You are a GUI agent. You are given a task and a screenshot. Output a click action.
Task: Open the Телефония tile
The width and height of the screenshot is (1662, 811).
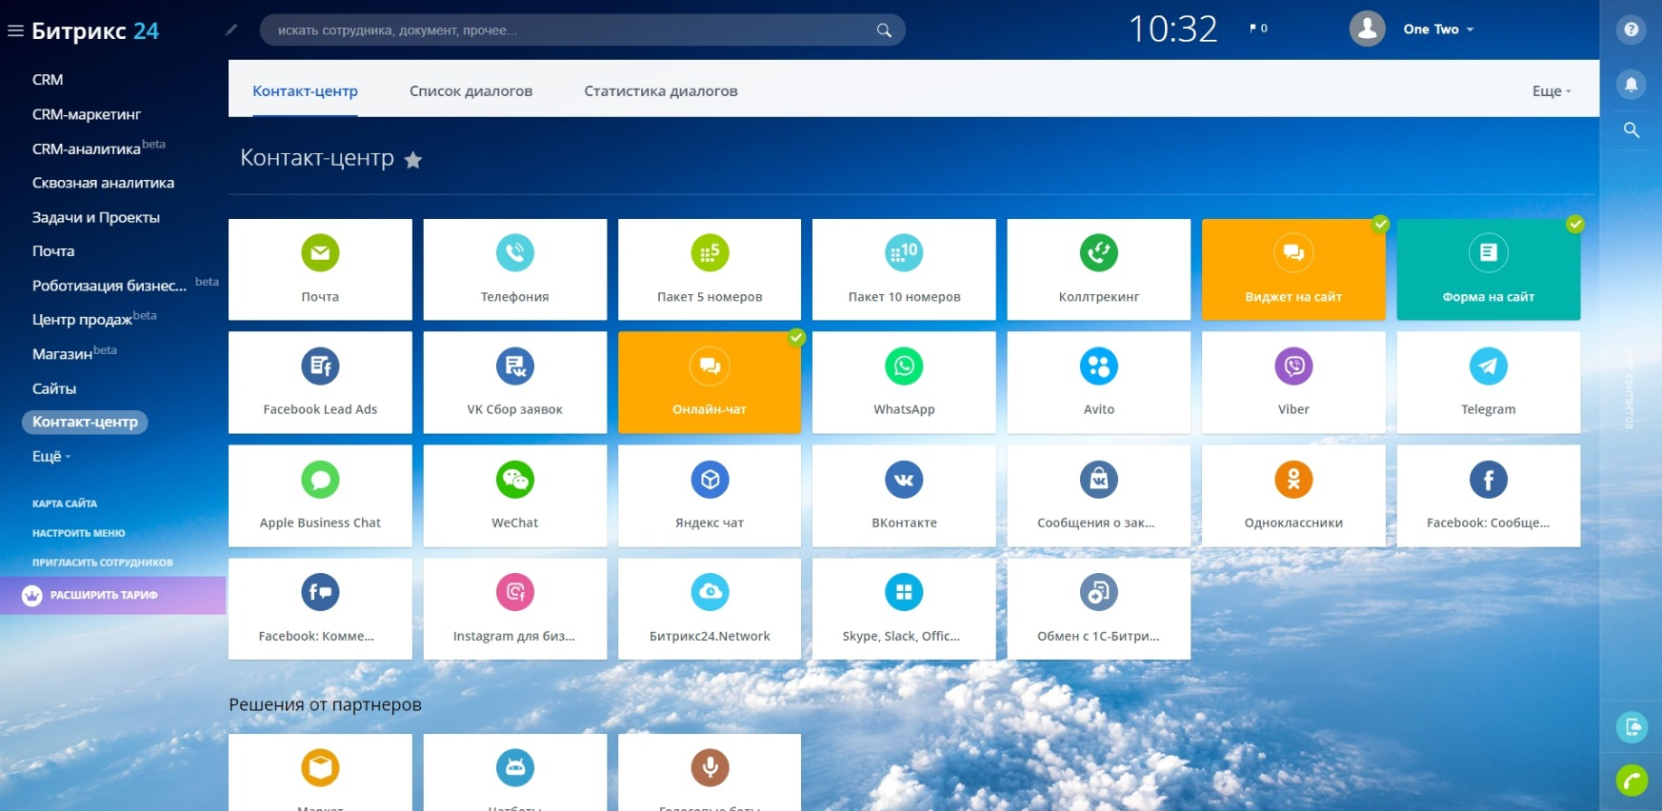pyautogui.click(x=515, y=269)
